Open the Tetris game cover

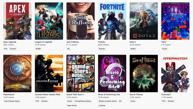(x=175, y=21)
